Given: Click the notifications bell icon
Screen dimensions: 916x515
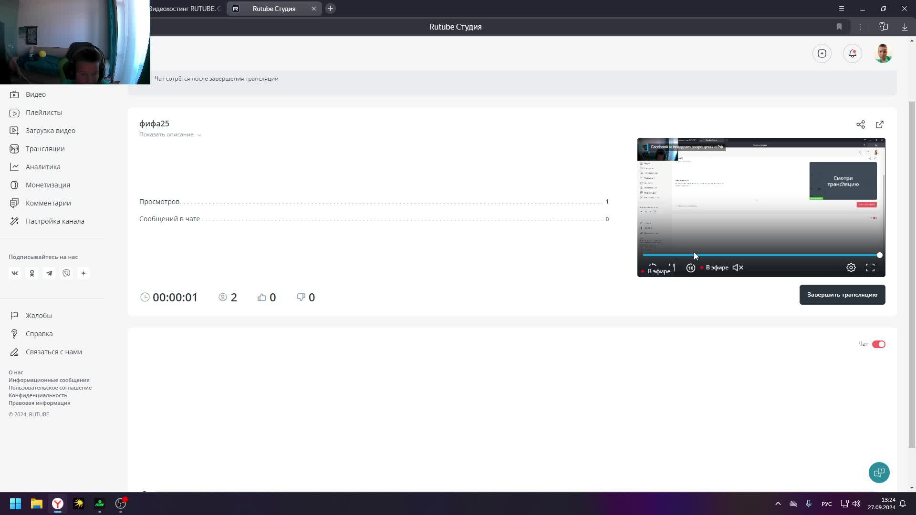Looking at the screenshot, I should click(852, 53).
